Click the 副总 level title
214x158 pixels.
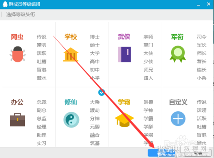[x=42, y=110]
